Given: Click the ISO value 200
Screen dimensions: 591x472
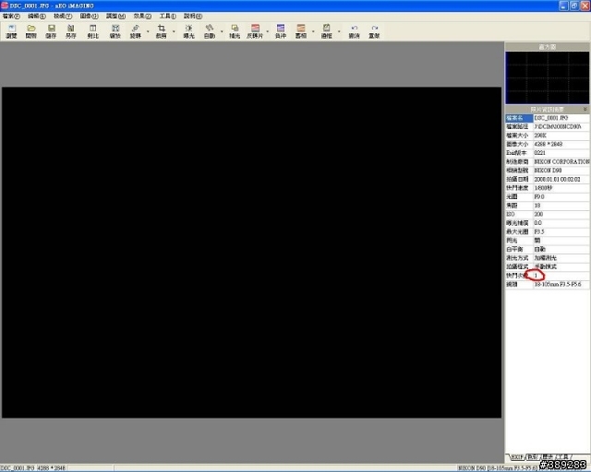Looking at the screenshot, I should (x=538, y=214).
